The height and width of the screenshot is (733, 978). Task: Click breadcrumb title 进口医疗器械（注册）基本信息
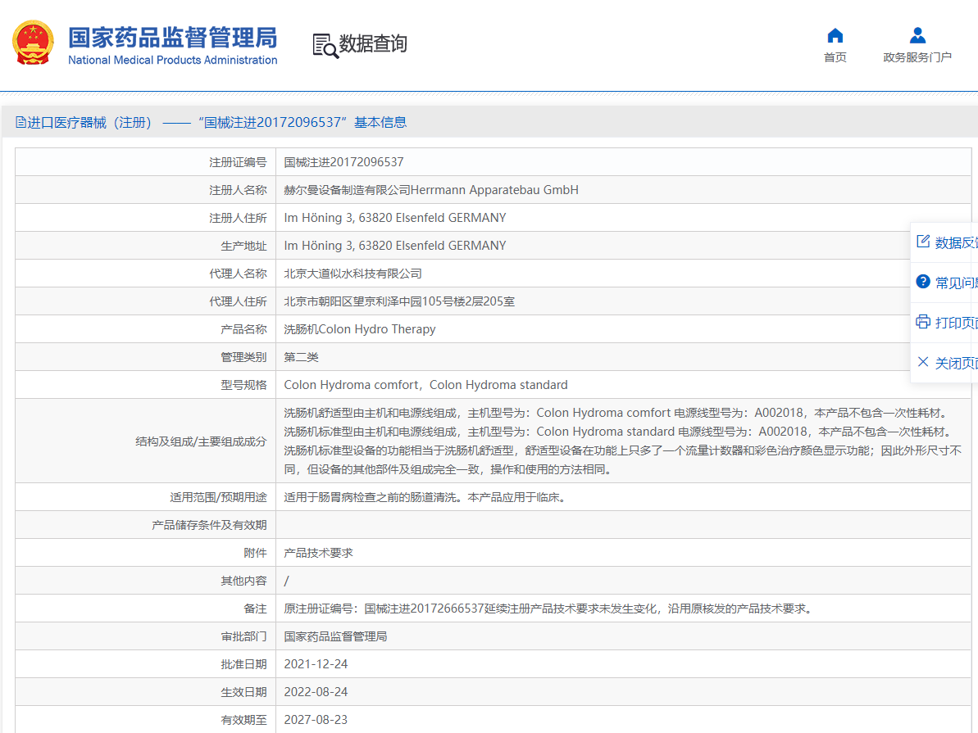pyautogui.click(x=217, y=122)
